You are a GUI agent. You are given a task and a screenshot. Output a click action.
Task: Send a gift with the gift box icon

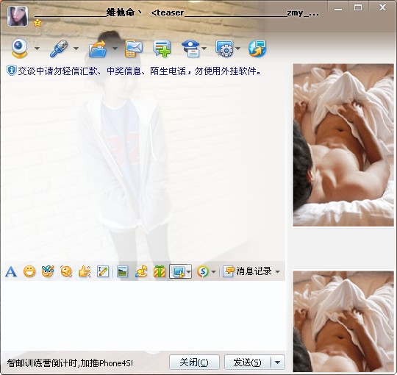click(x=160, y=272)
